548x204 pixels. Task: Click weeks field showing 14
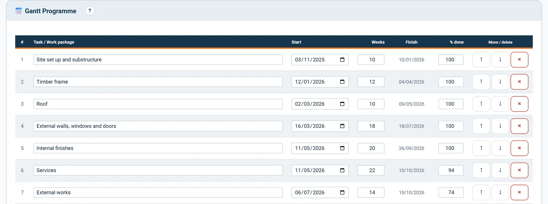pos(371,192)
